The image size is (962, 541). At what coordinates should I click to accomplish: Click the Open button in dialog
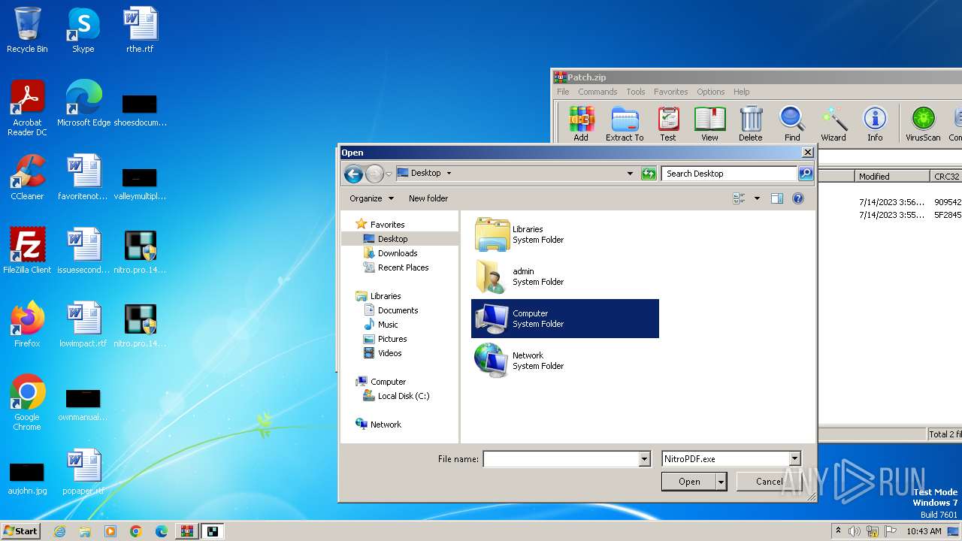tap(689, 482)
